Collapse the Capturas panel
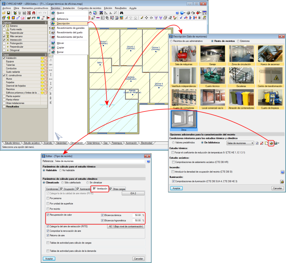Viewport: 286px width, 263px height. point(46,23)
